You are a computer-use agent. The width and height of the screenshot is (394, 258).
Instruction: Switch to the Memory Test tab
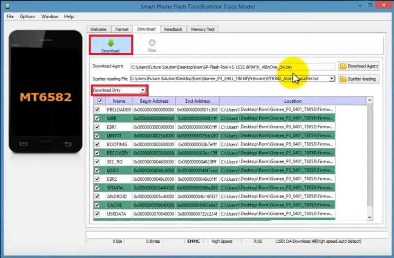click(202, 29)
